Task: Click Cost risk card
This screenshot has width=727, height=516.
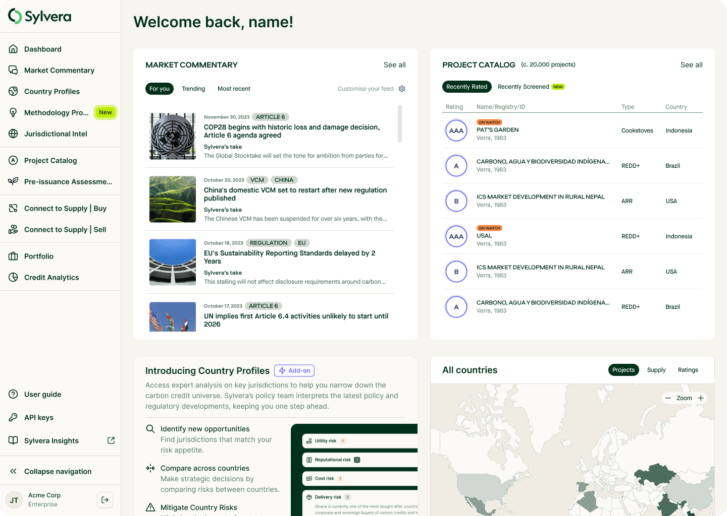Action: (360, 478)
